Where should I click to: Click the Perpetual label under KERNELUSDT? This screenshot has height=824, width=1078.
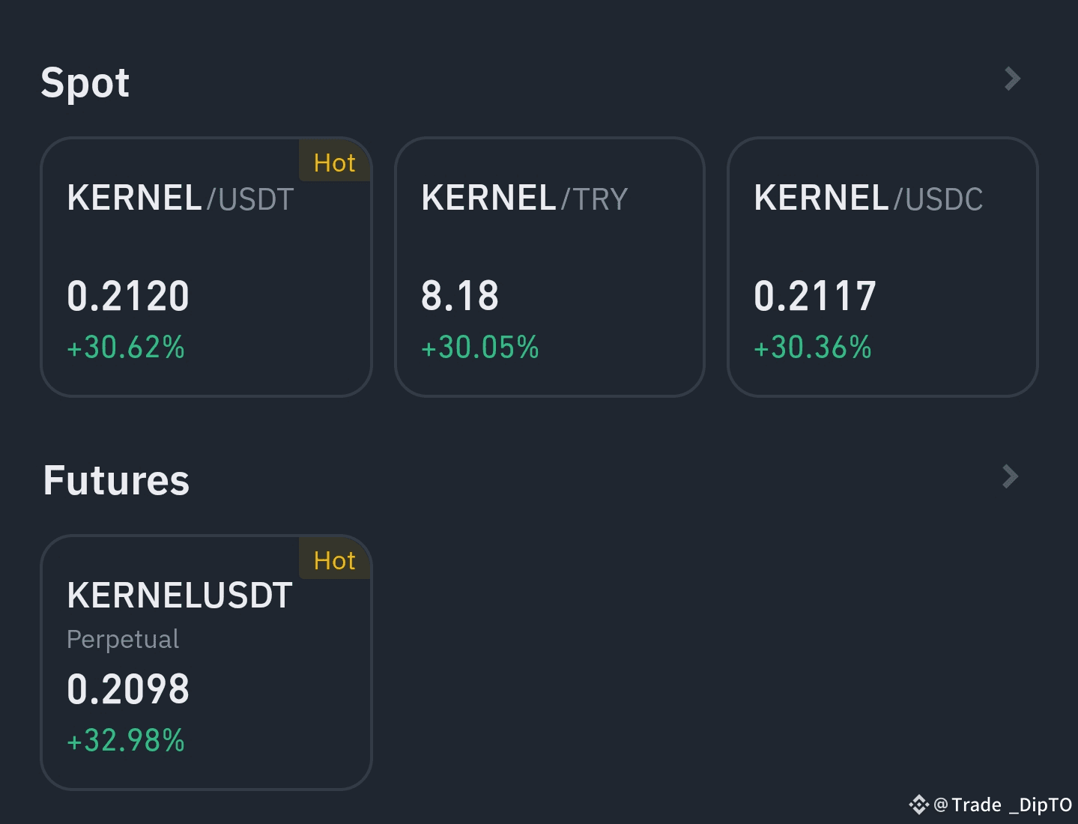(123, 639)
